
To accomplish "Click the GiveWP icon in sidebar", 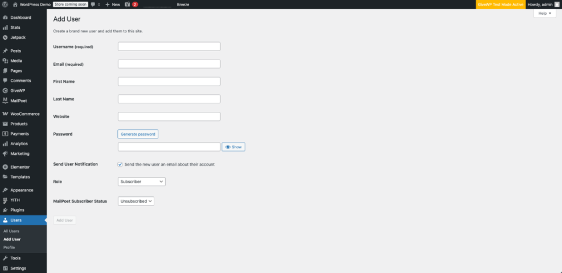I will point(5,91).
